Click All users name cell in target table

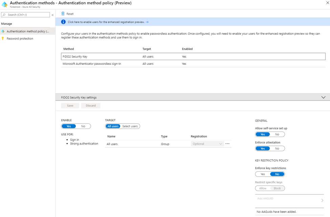point(112,144)
